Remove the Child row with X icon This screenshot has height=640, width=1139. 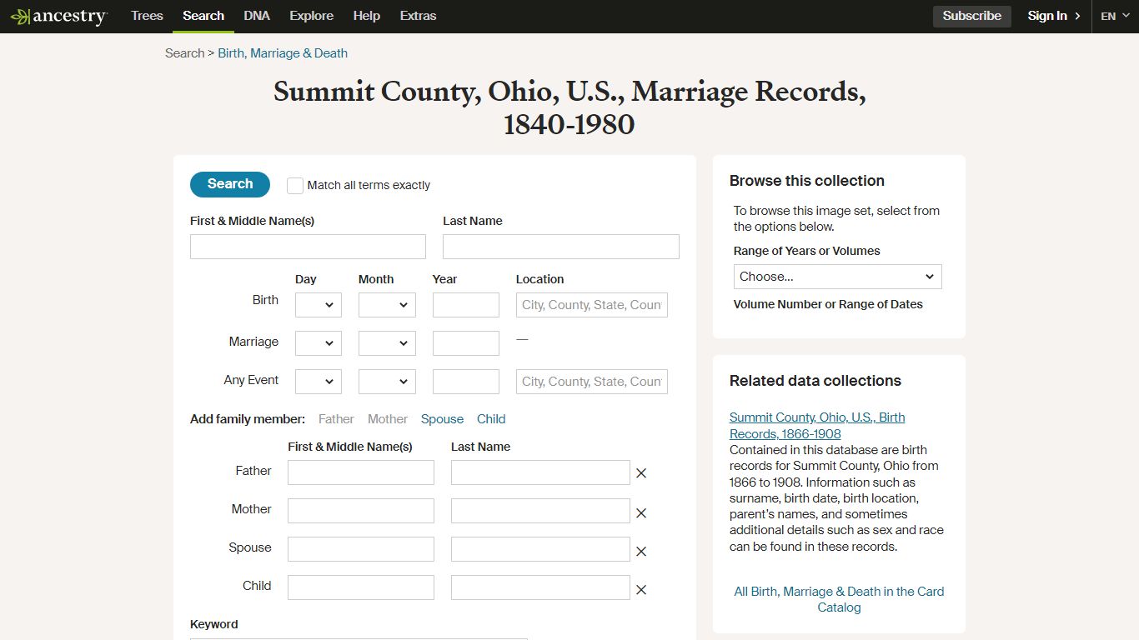click(x=641, y=589)
